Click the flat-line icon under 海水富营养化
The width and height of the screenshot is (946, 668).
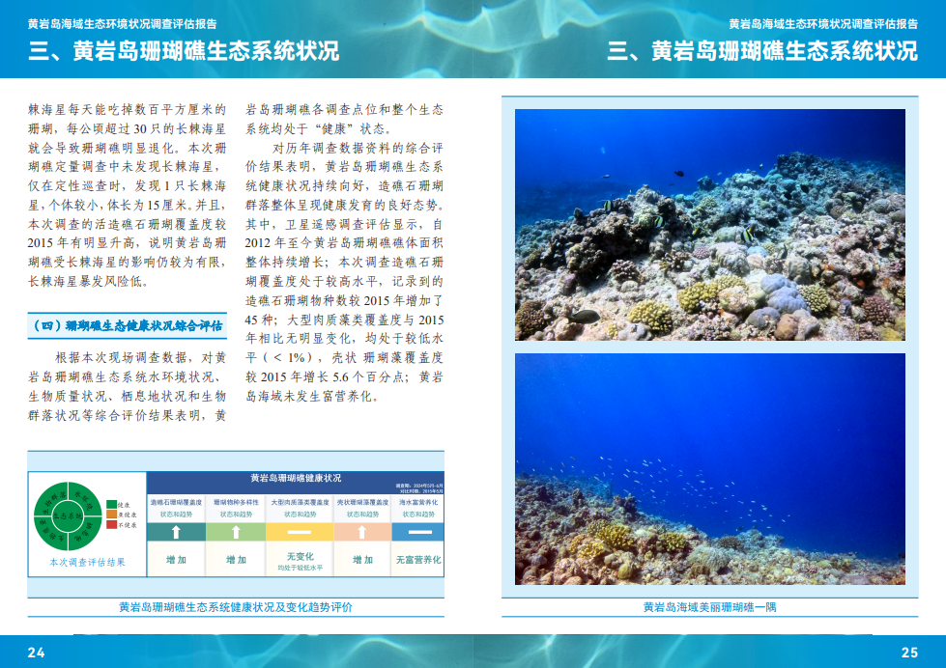click(418, 532)
